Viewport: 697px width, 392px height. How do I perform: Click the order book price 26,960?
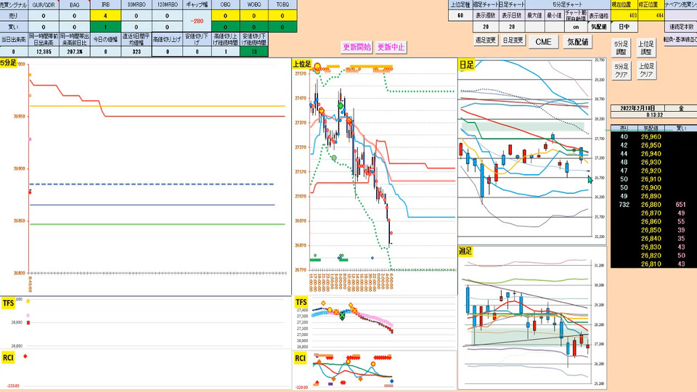[x=651, y=137]
